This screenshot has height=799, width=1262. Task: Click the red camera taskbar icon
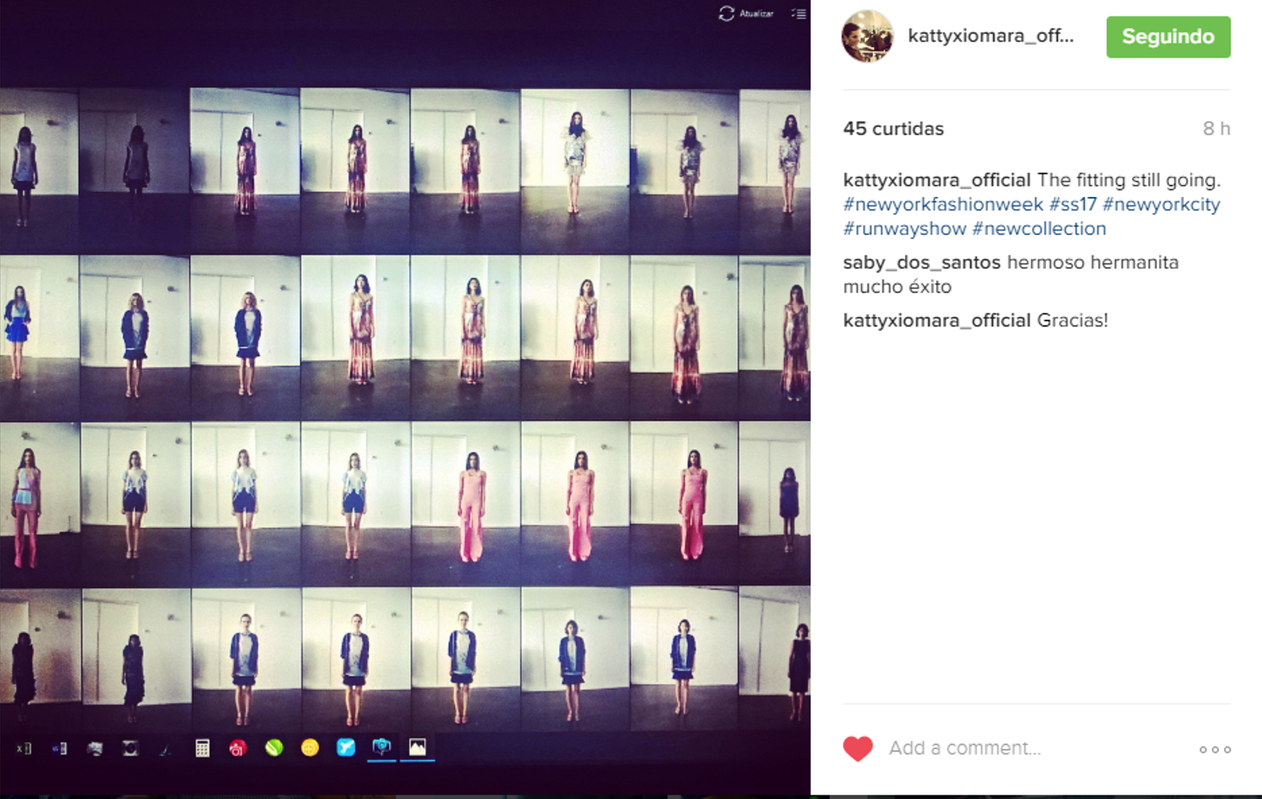pos(238,748)
